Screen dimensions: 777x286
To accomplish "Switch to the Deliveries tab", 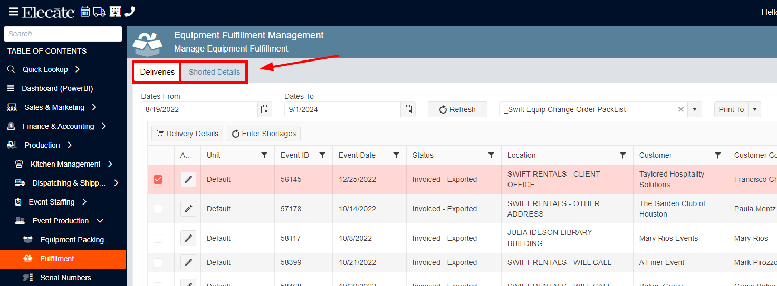I will pos(157,72).
